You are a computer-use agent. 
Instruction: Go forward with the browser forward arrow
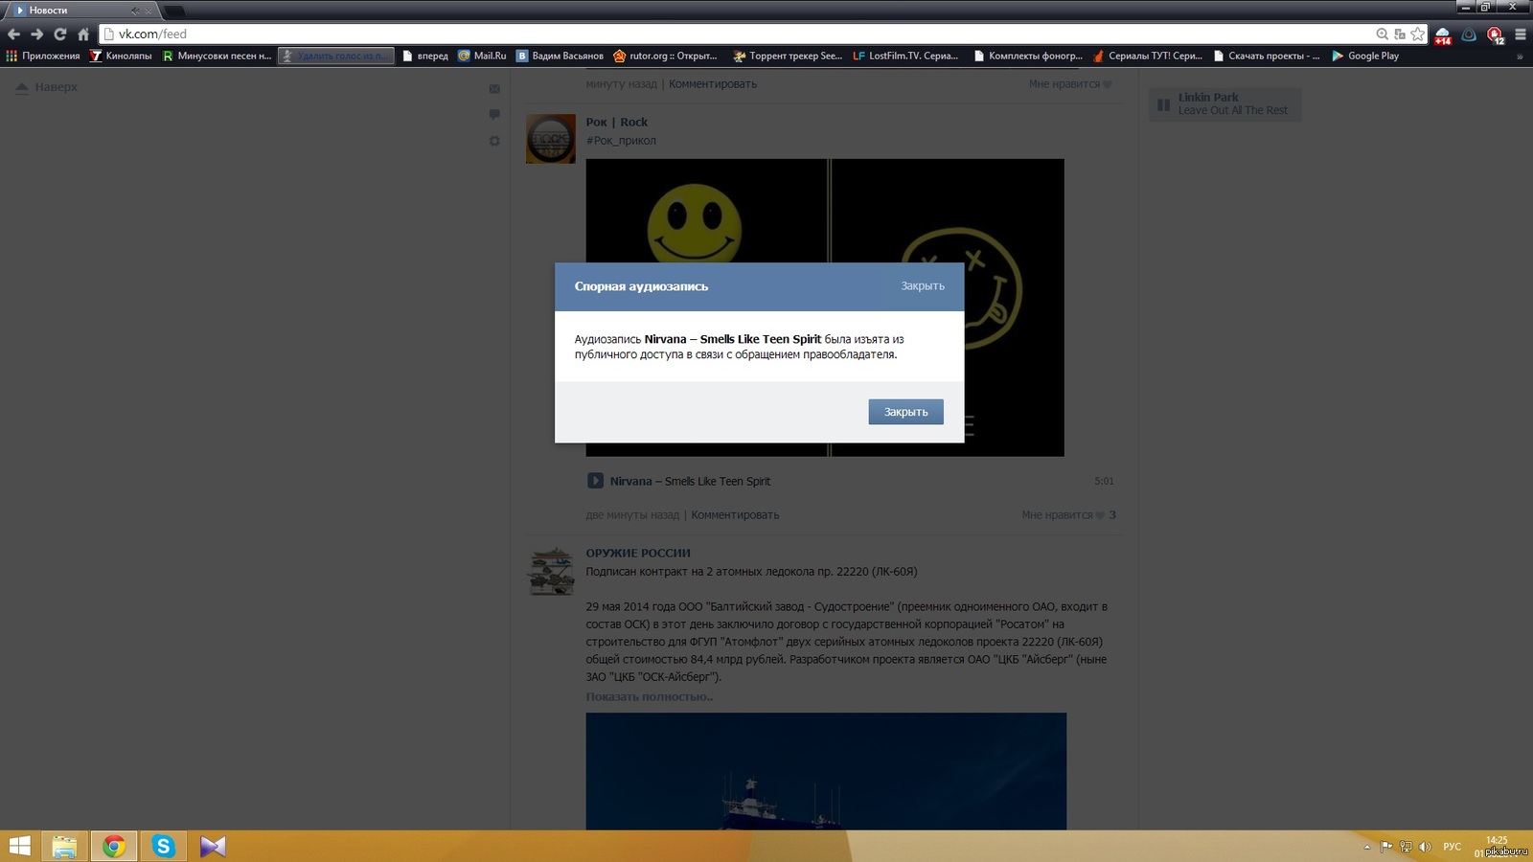pyautogui.click(x=36, y=34)
